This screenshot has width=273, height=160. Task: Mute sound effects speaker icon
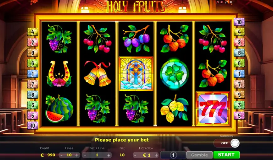[222, 2]
